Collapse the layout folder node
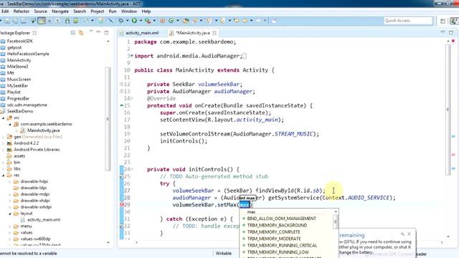The height and width of the screenshot is (258, 459). (x=10, y=214)
